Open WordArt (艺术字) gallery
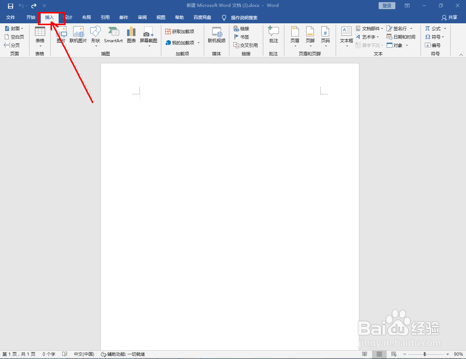Viewport: 466px width, 359px height. (x=367, y=37)
